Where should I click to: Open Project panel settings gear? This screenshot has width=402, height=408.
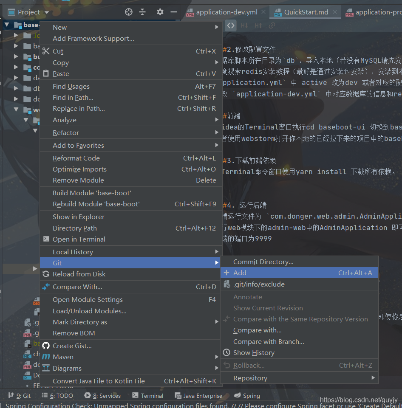coord(160,12)
